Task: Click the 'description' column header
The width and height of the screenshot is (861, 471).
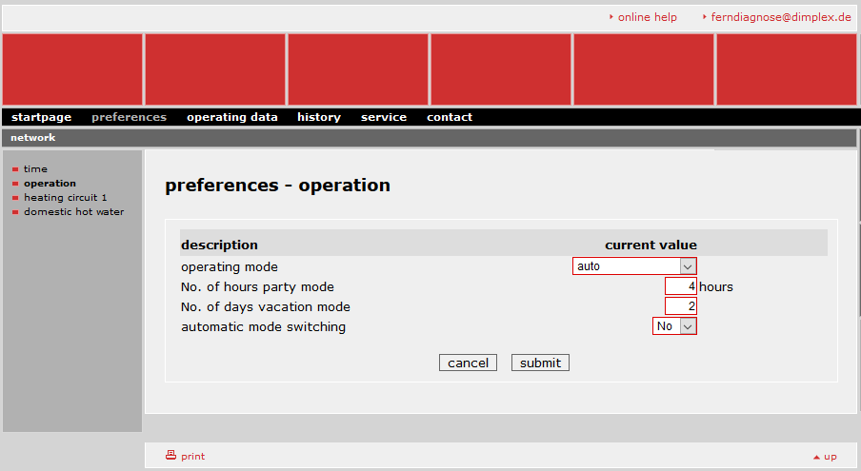Action: 219,245
